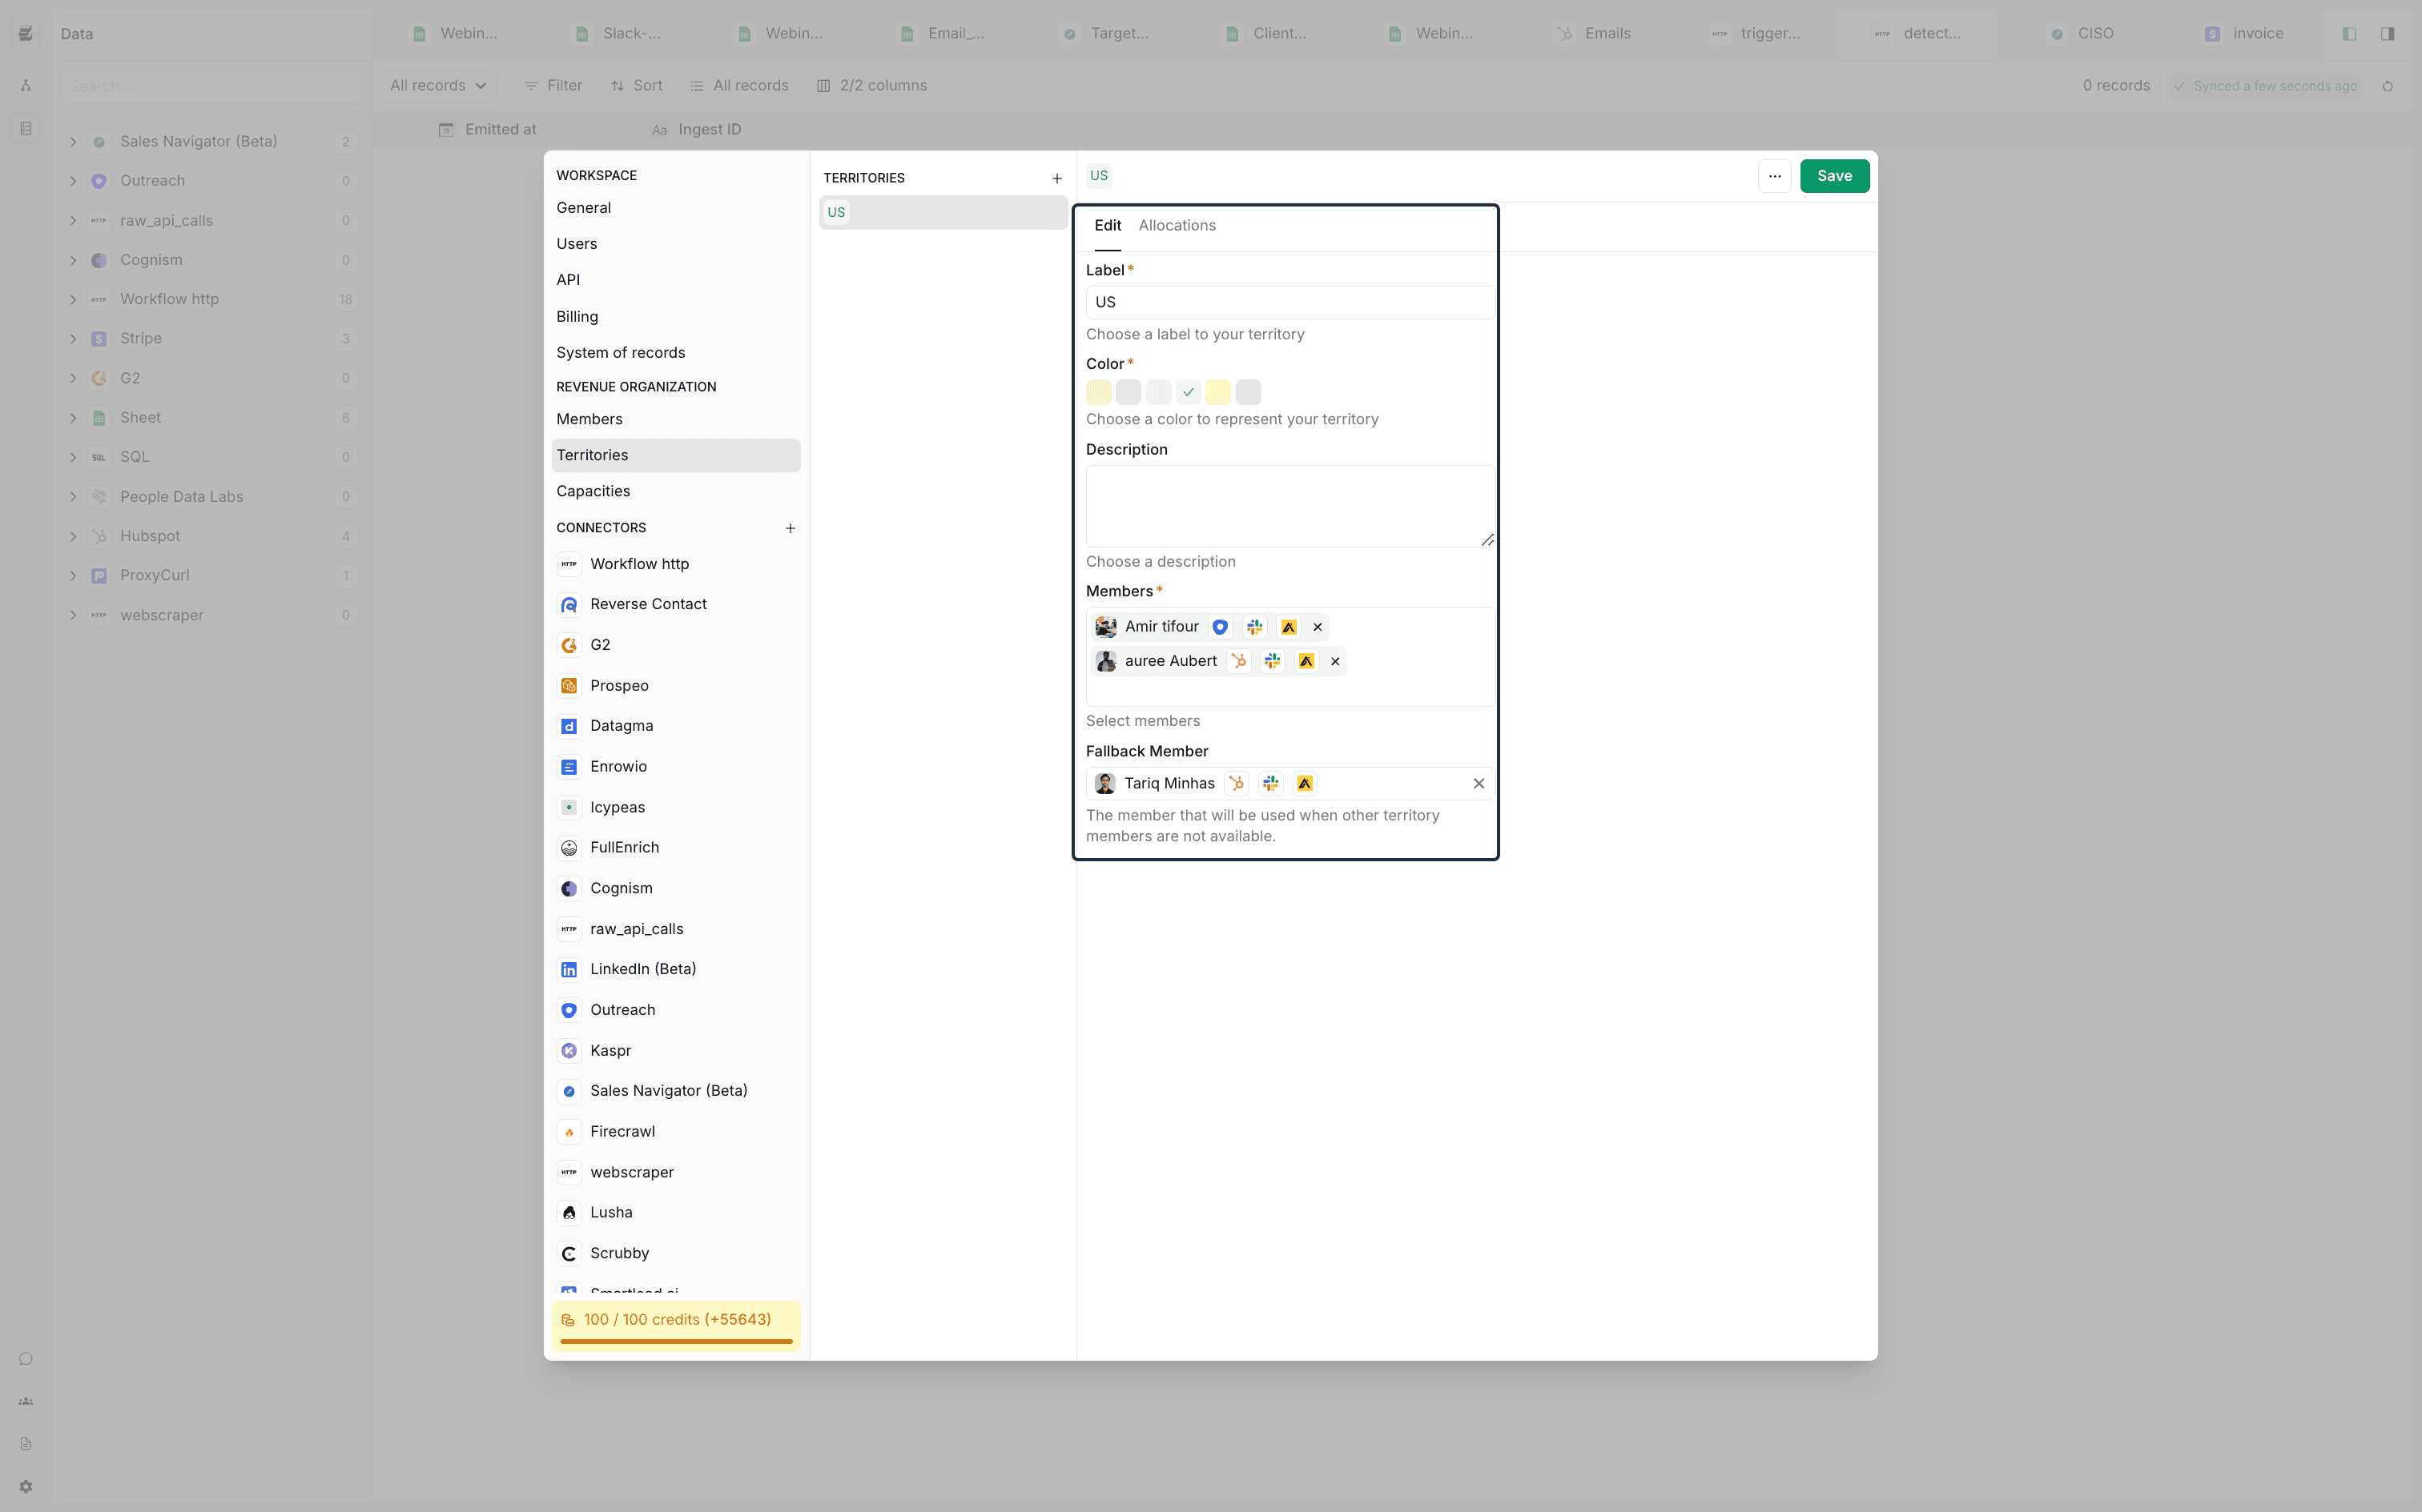Switch to the Edit tab
2422x1512 pixels.
click(x=1108, y=226)
